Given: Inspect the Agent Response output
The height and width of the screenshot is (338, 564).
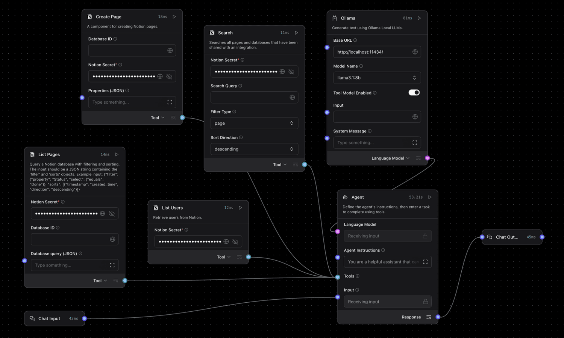Looking at the screenshot, I should pos(429,317).
